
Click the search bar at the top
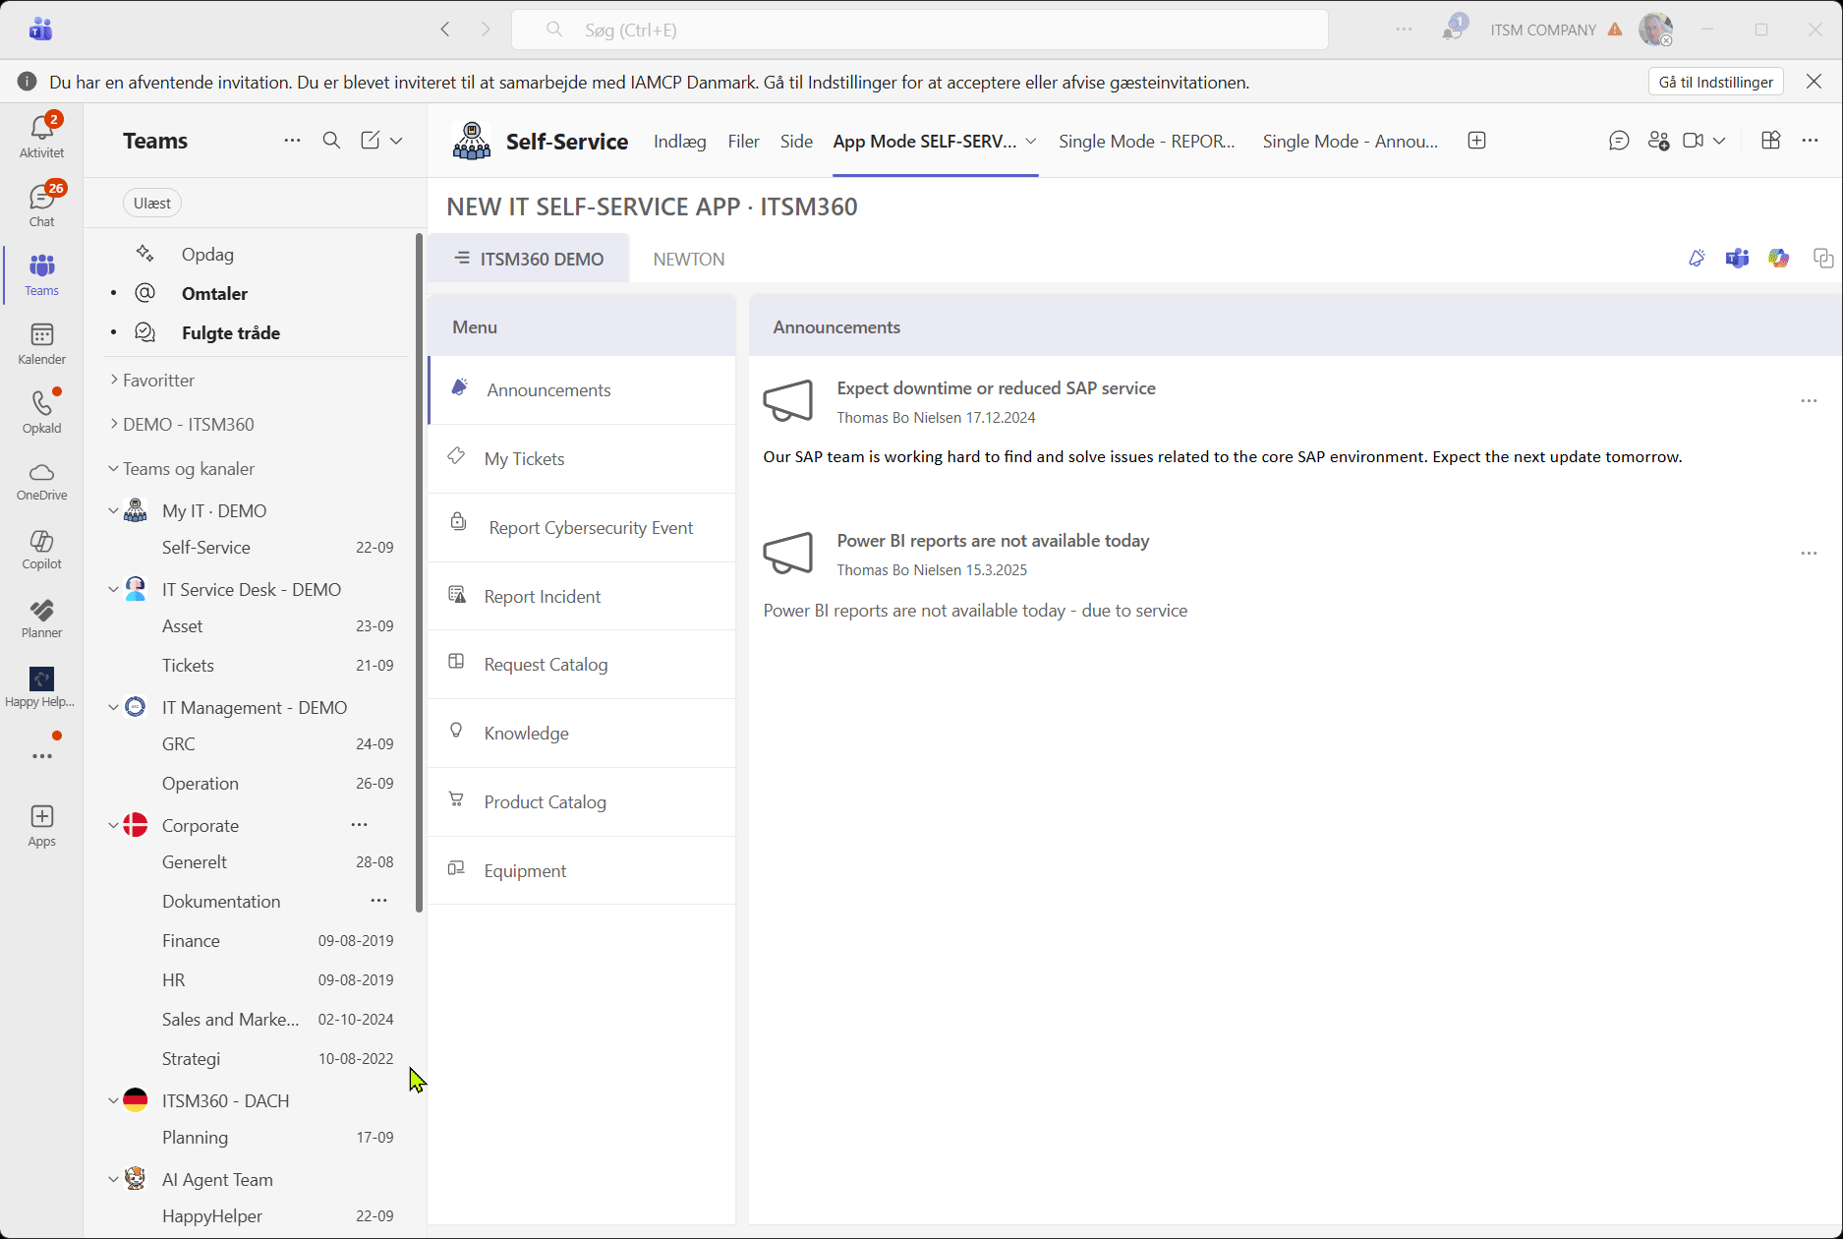pyautogui.click(x=919, y=29)
